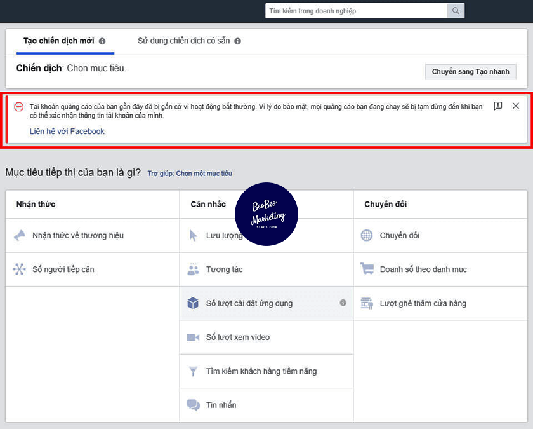
Task: Click the BeoBeo Marketing logo
Action: [266, 214]
